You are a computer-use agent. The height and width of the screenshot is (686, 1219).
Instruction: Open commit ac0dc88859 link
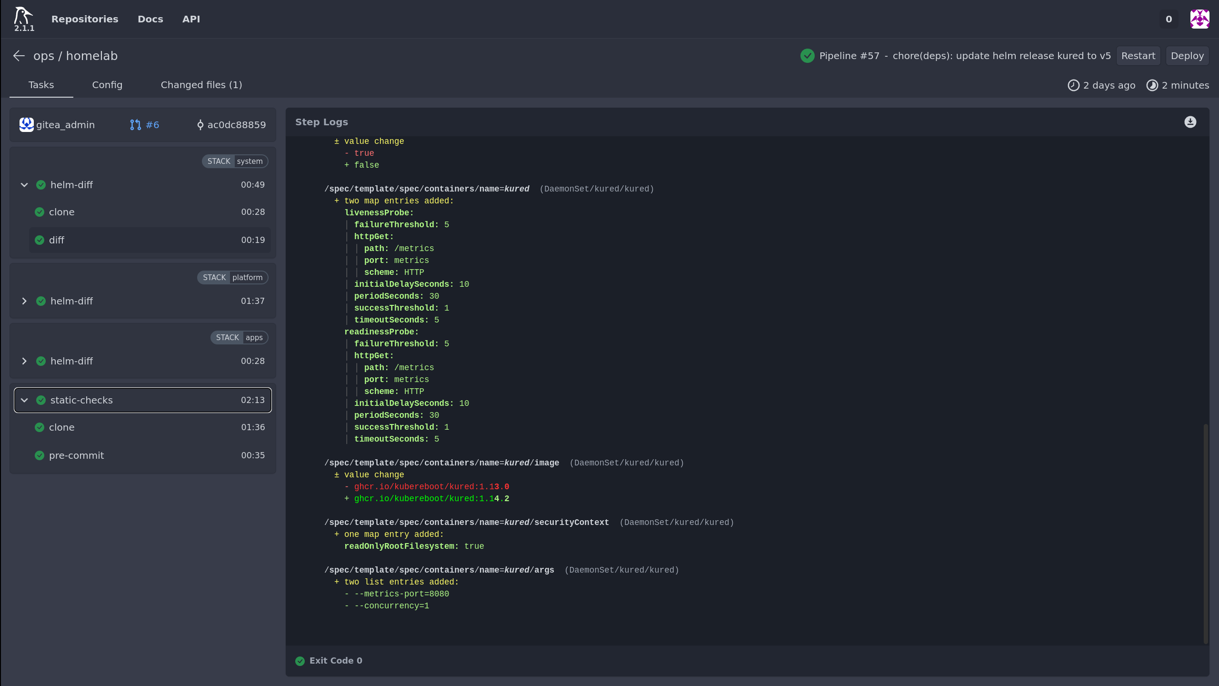point(237,125)
